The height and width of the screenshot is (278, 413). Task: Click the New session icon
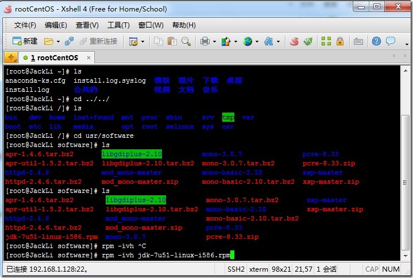(x=17, y=41)
